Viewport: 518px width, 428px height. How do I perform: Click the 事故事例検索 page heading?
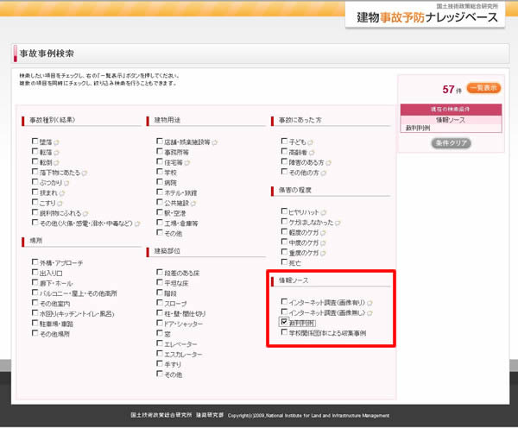coord(47,53)
